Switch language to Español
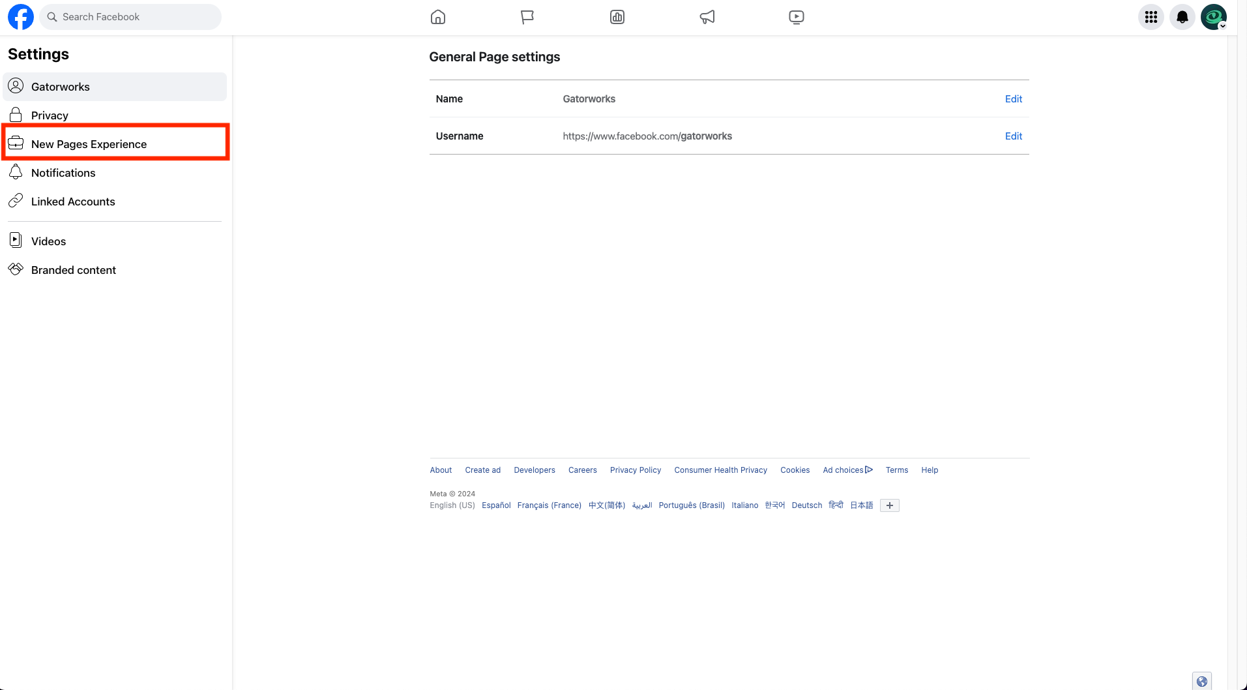The height and width of the screenshot is (690, 1247). pyautogui.click(x=496, y=505)
